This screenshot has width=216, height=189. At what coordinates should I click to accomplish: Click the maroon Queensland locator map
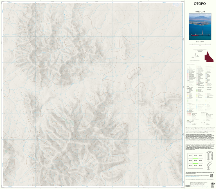[209, 57]
